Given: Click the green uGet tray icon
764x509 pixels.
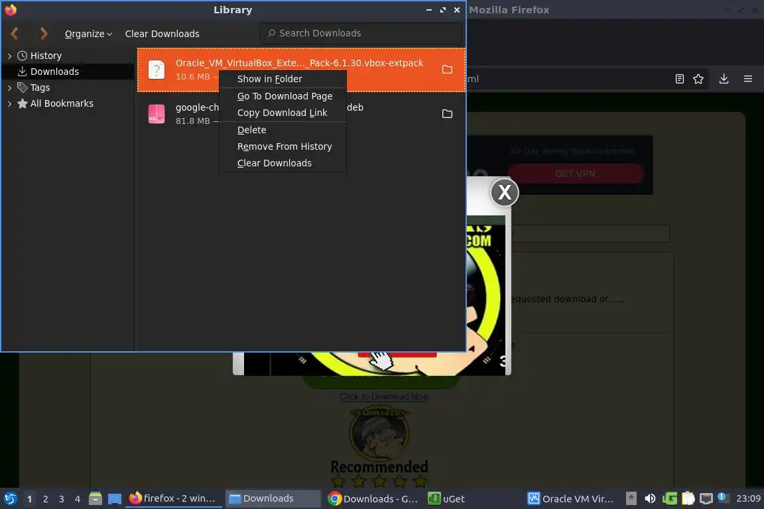Looking at the screenshot, I should [669, 498].
